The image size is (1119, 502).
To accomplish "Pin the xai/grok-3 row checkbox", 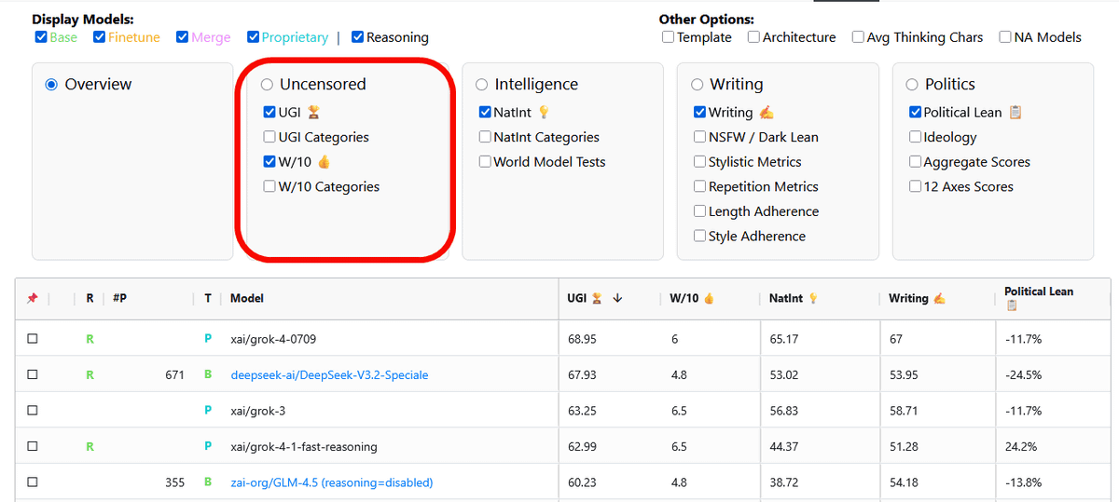I will [33, 411].
